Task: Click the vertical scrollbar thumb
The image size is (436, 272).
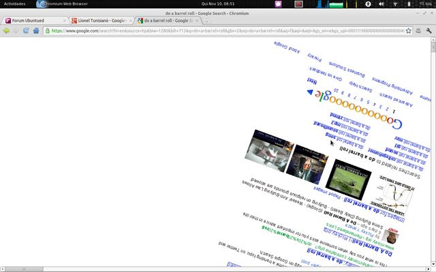Action: point(433,47)
